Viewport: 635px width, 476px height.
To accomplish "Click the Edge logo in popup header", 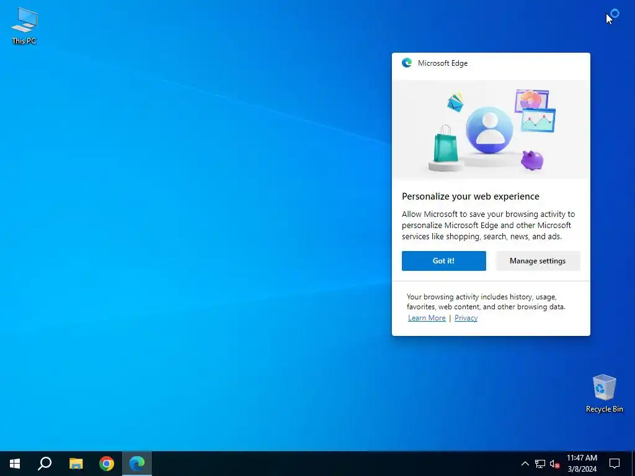I will click(407, 63).
